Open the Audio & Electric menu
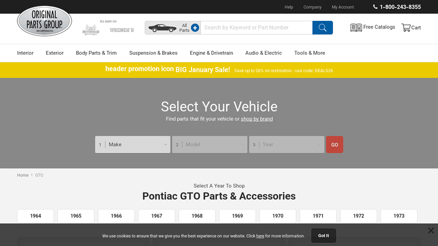This screenshot has height=246, width=438. 263,53
